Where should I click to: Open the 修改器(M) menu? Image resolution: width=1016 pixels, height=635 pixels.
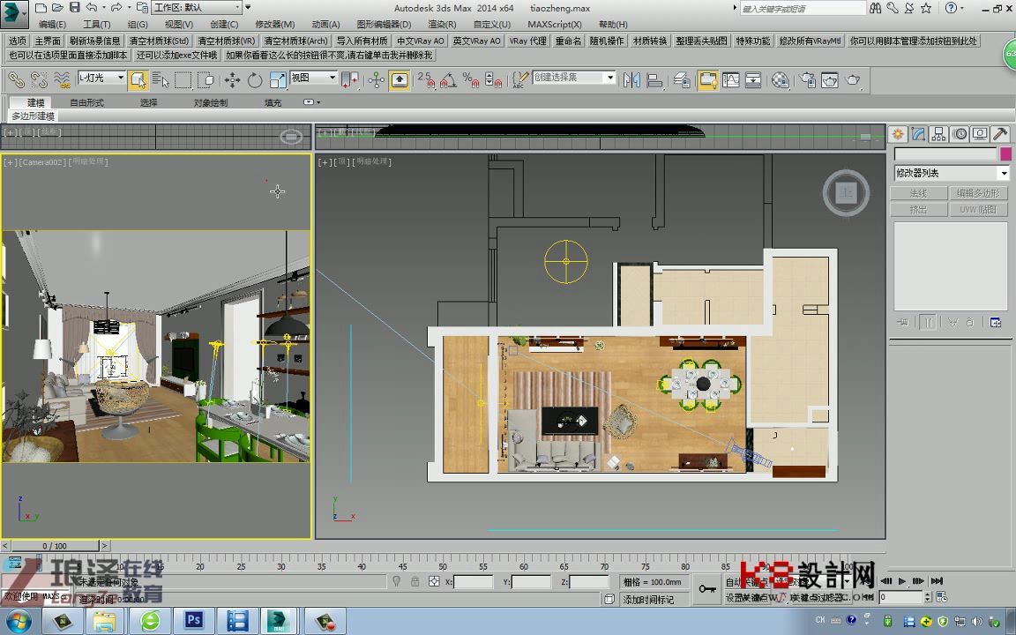pos(275,25)
